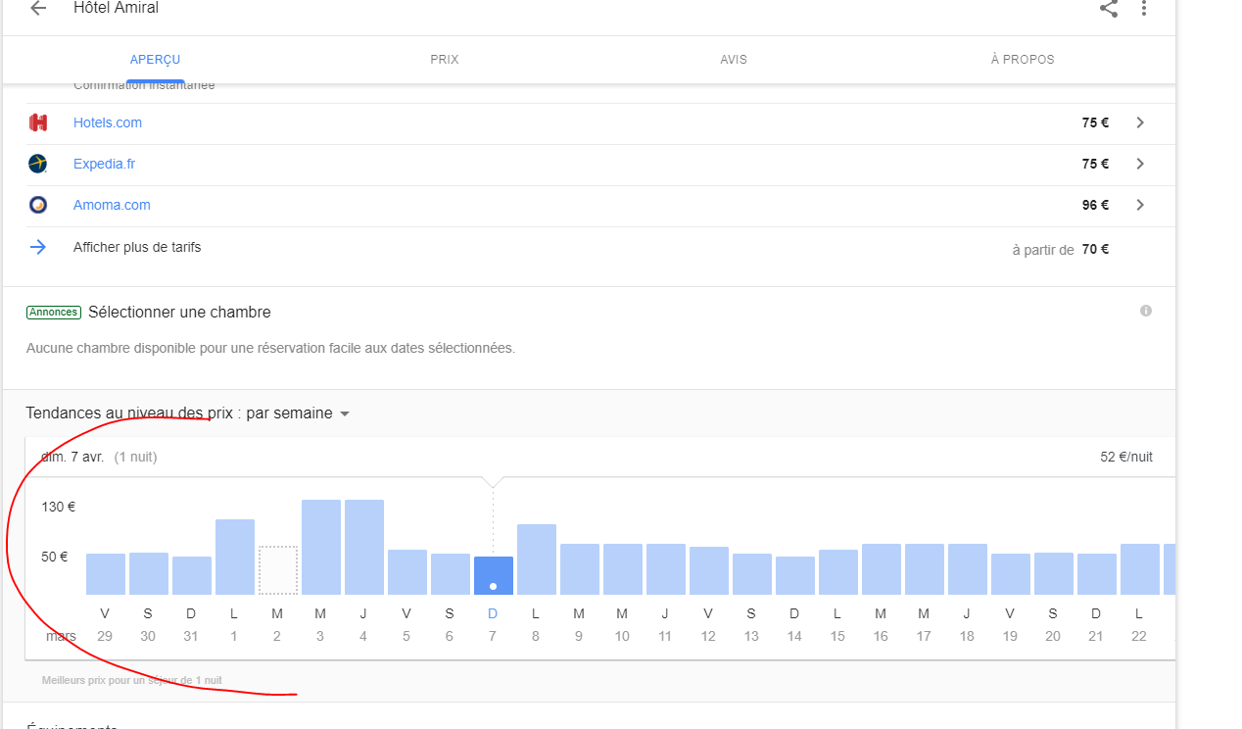Open the info icon for Sélectionner une chambre
This screenshot has width=1242, height=729.
click(x=1146, y=311)
